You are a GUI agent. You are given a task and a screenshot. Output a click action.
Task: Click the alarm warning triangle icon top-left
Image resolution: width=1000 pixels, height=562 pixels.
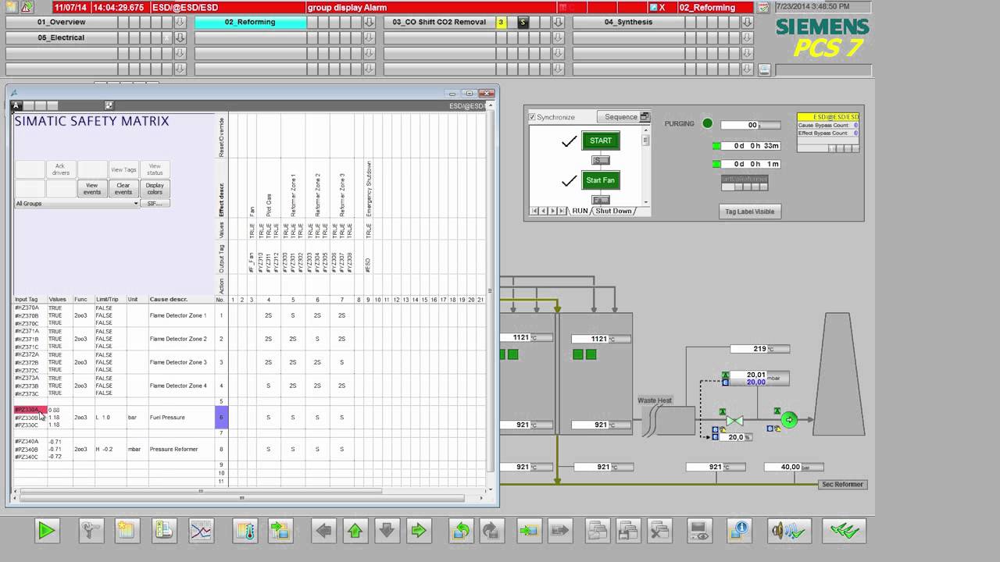[26, 7]
